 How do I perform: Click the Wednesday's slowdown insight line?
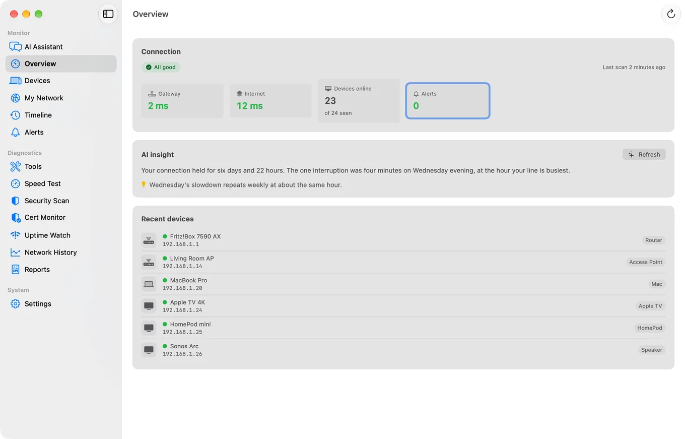246,185
